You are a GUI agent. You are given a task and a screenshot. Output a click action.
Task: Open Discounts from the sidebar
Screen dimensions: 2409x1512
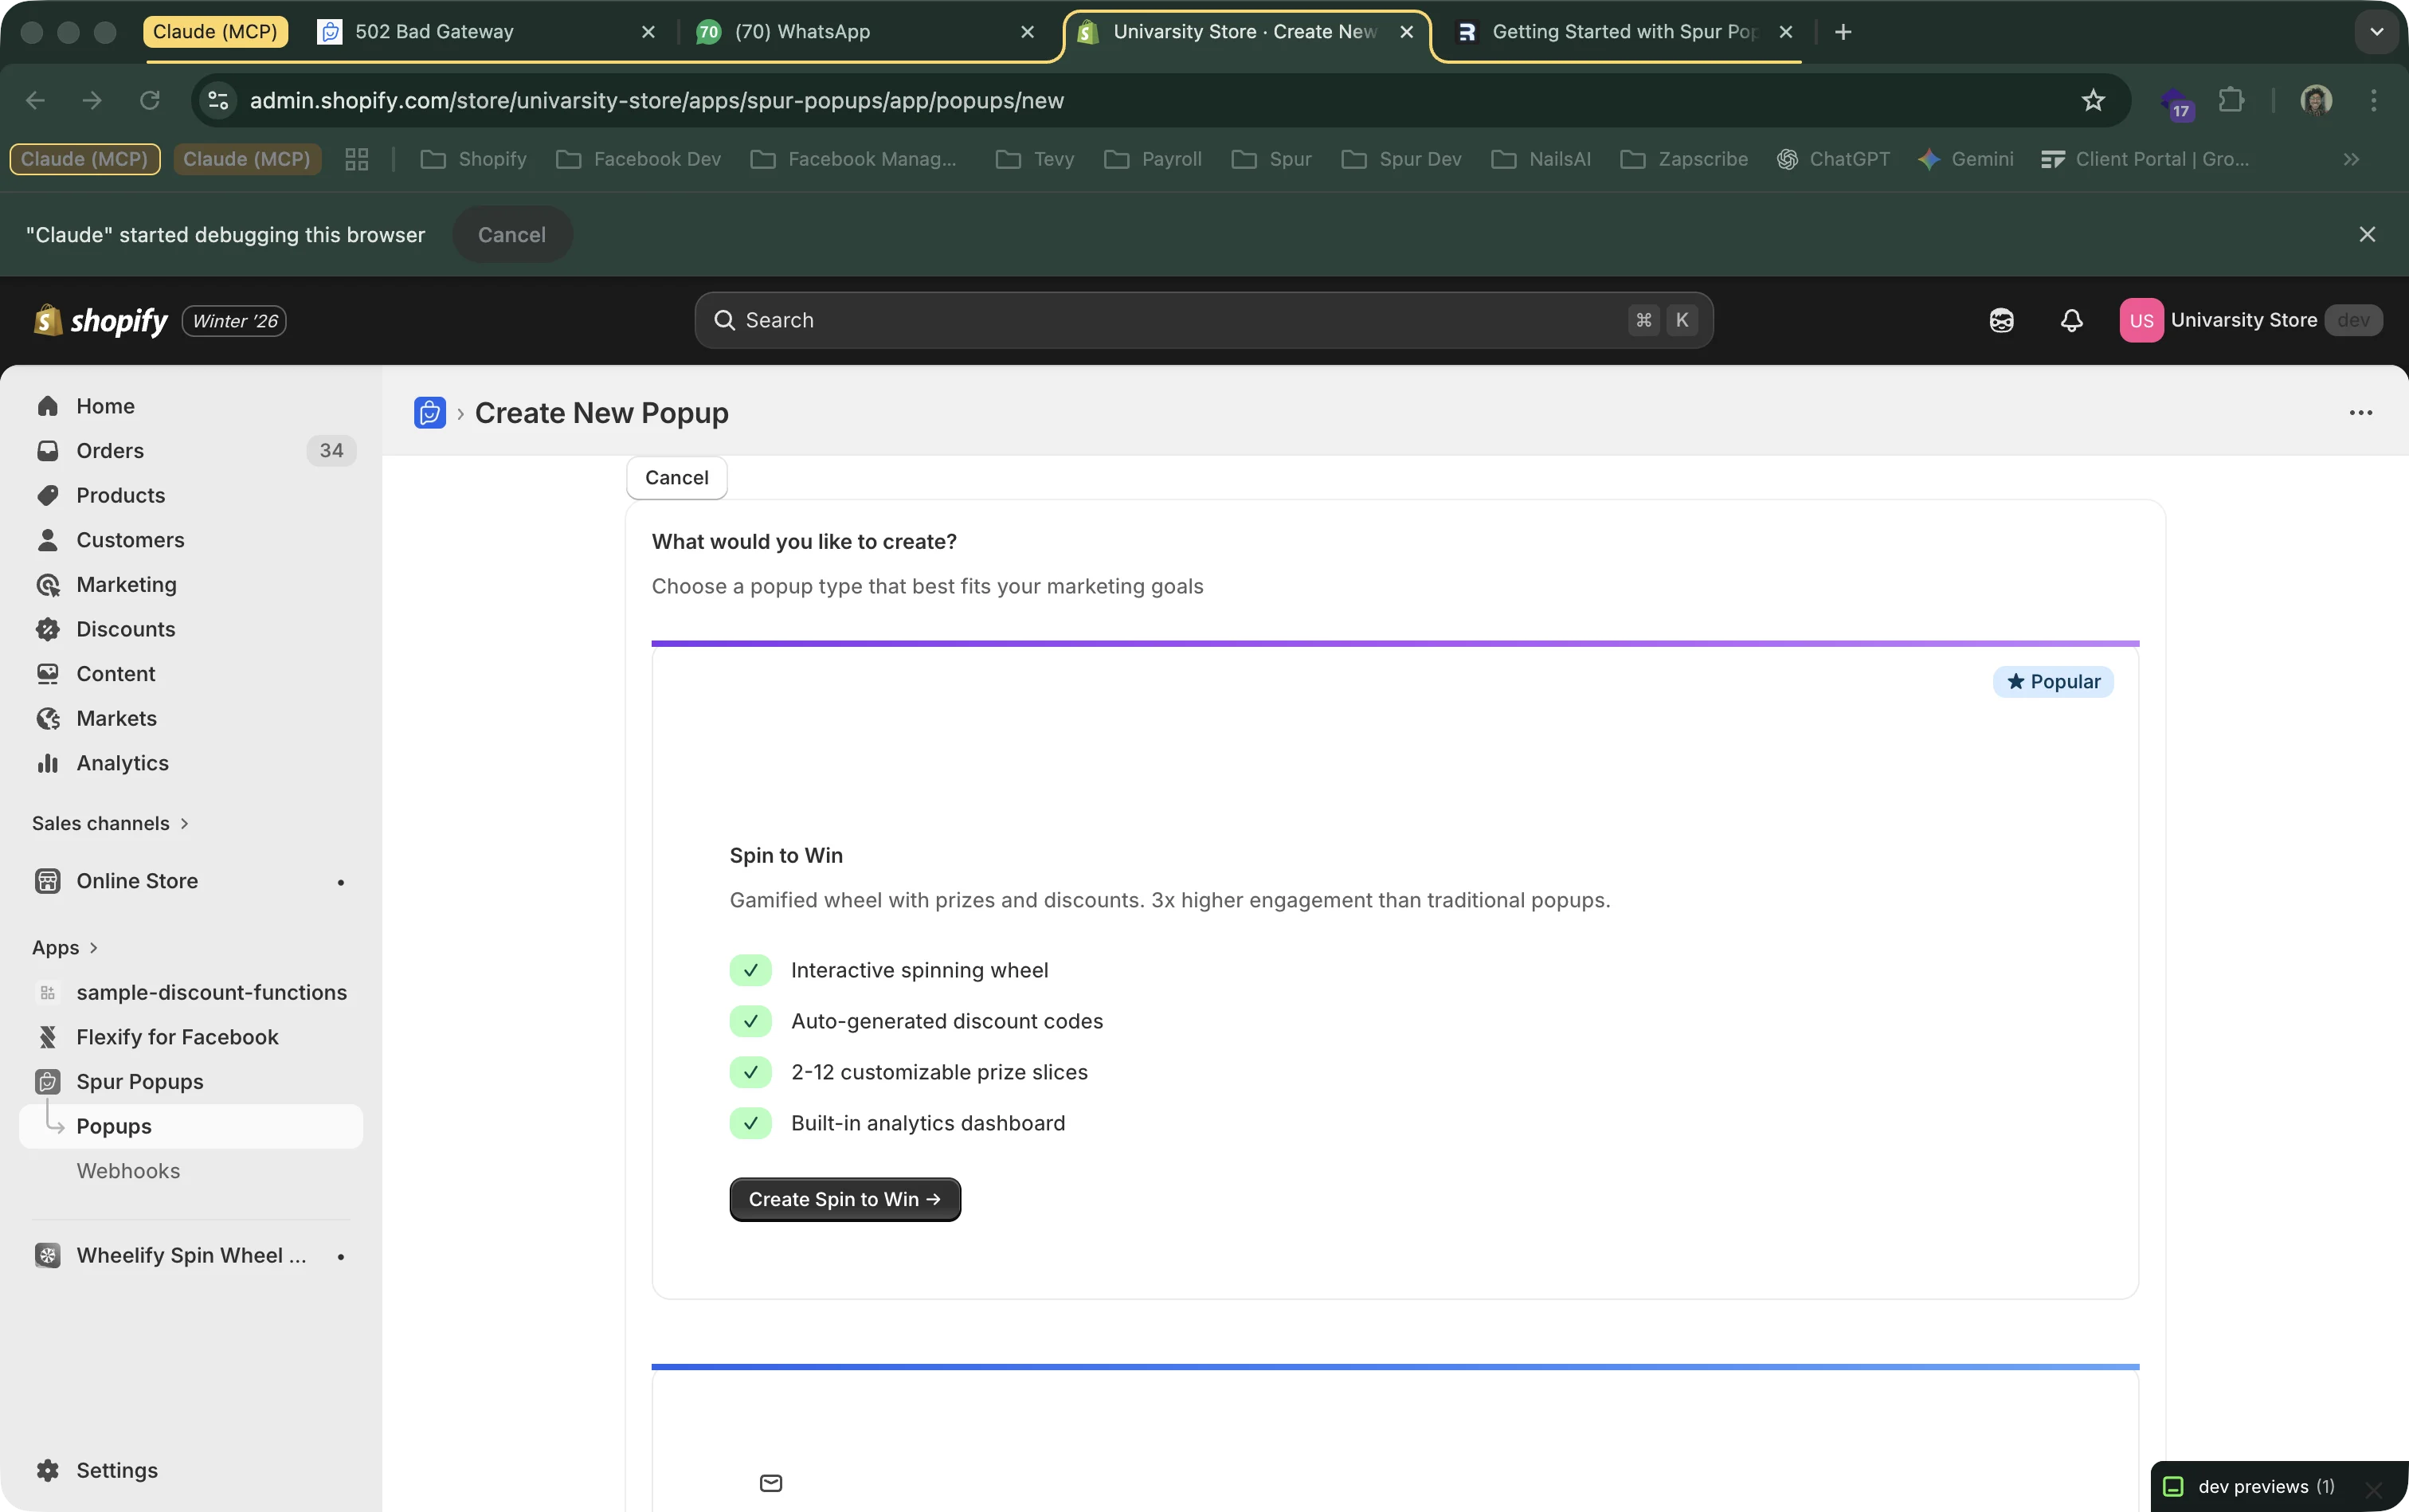click(x=125, y=629)
